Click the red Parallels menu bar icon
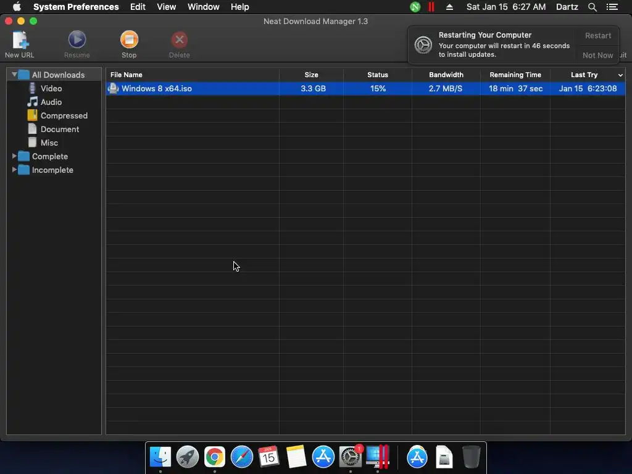This screenshot has height=474, width=632. coord(431,7)
